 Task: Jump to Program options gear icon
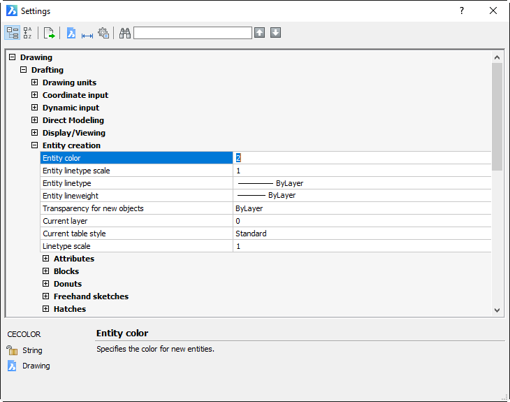point(103,33)
